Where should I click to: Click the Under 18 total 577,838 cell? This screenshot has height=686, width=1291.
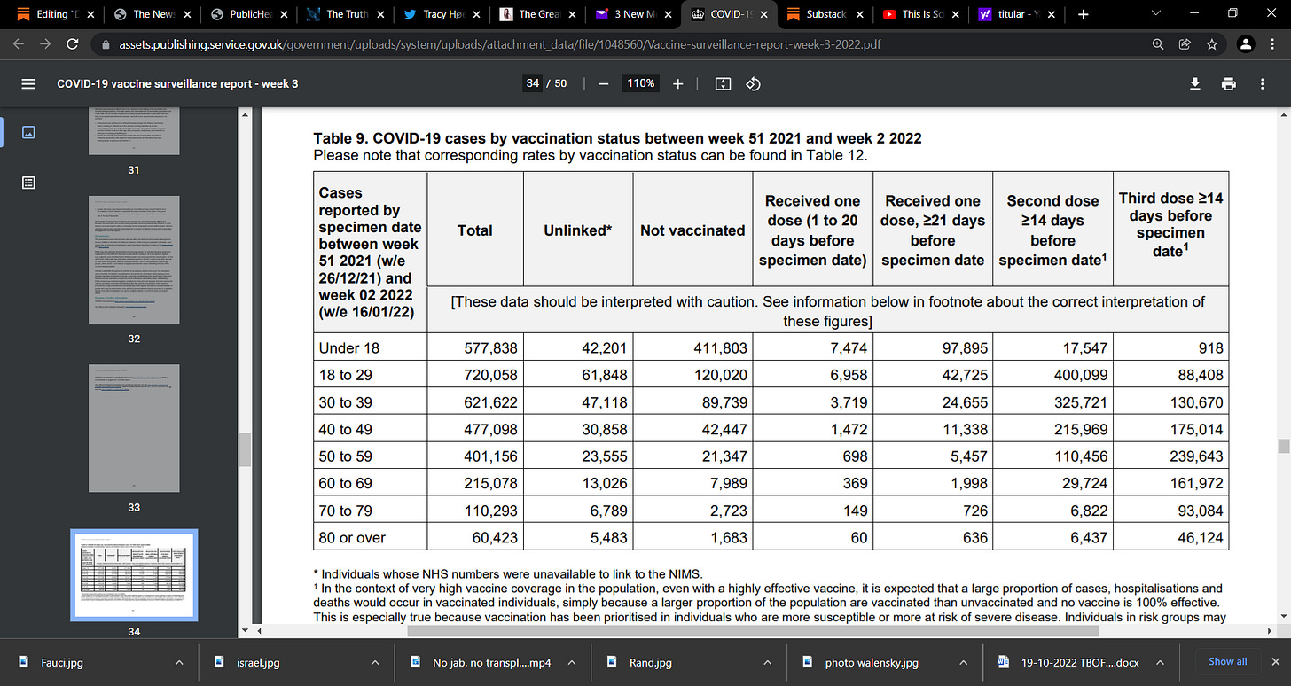475,347
